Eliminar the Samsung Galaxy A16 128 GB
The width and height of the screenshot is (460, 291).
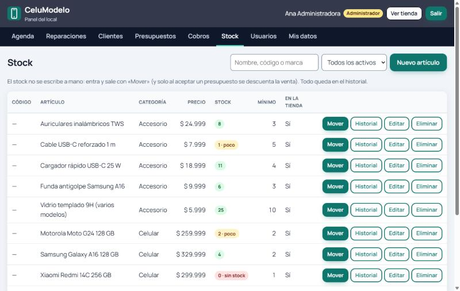[427, 254]
